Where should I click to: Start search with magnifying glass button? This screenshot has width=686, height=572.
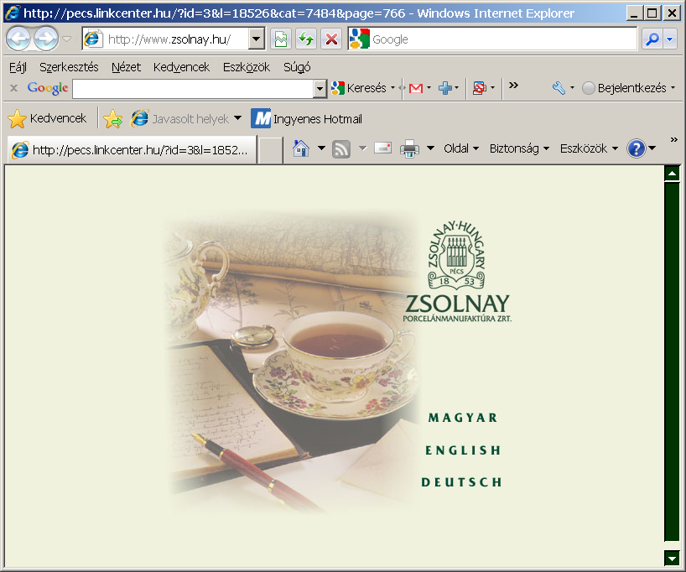652,39
